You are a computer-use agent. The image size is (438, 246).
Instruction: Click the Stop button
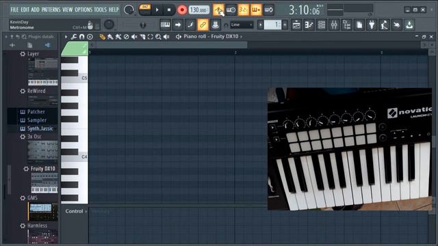pyautogui.click(x=169, y=10)
